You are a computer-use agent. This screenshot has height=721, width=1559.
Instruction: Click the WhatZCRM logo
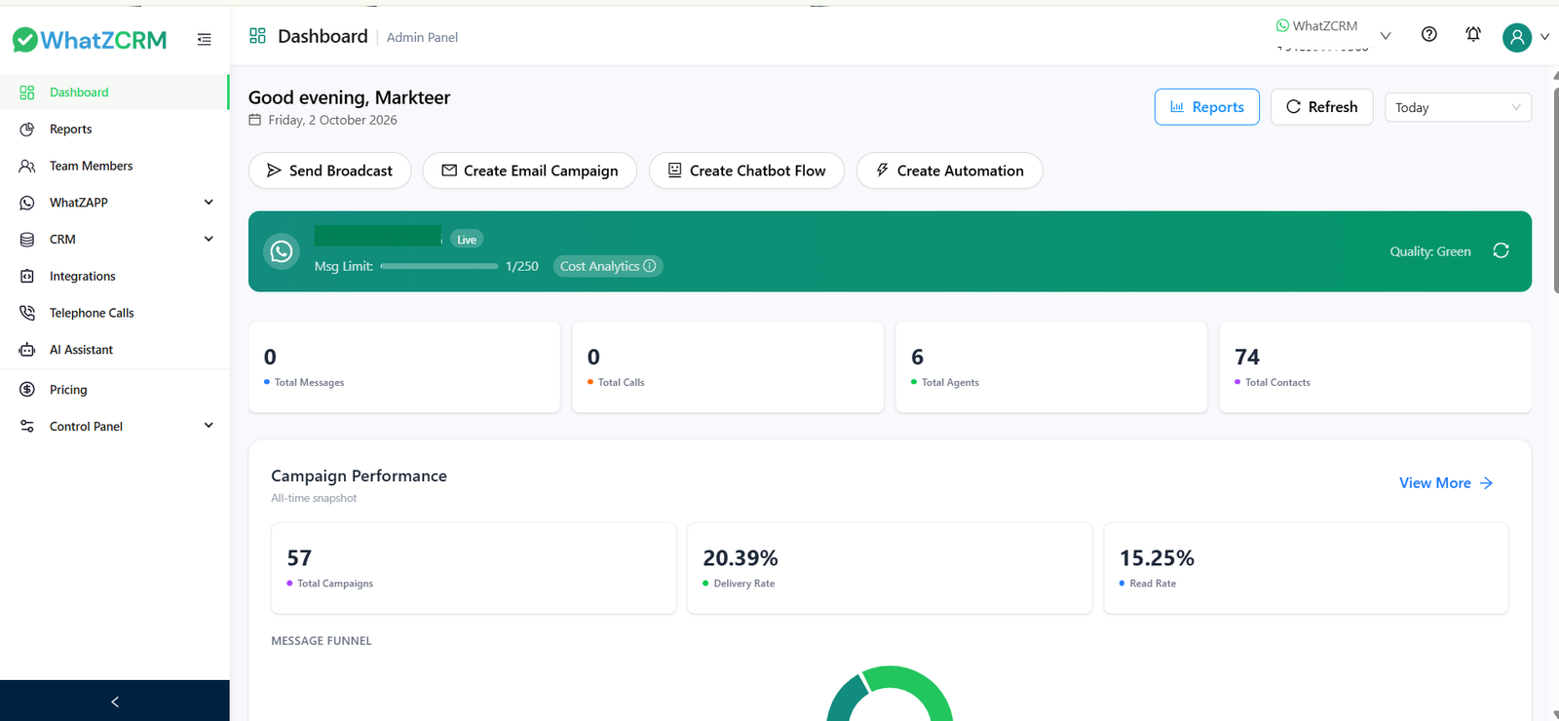pos(90,40)
